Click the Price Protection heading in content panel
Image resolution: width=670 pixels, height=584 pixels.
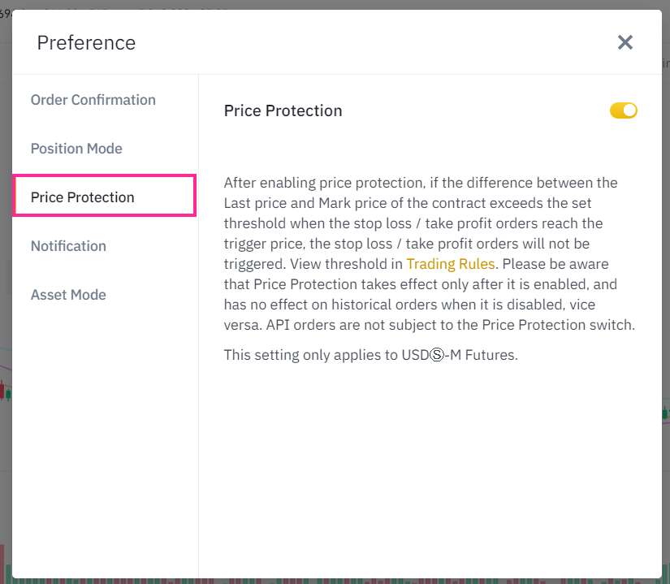[x=283, y=110]
